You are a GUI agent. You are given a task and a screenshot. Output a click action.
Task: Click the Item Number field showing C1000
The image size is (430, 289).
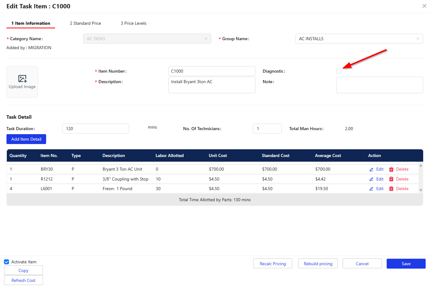pyautogui.click(x=212, y=71)
